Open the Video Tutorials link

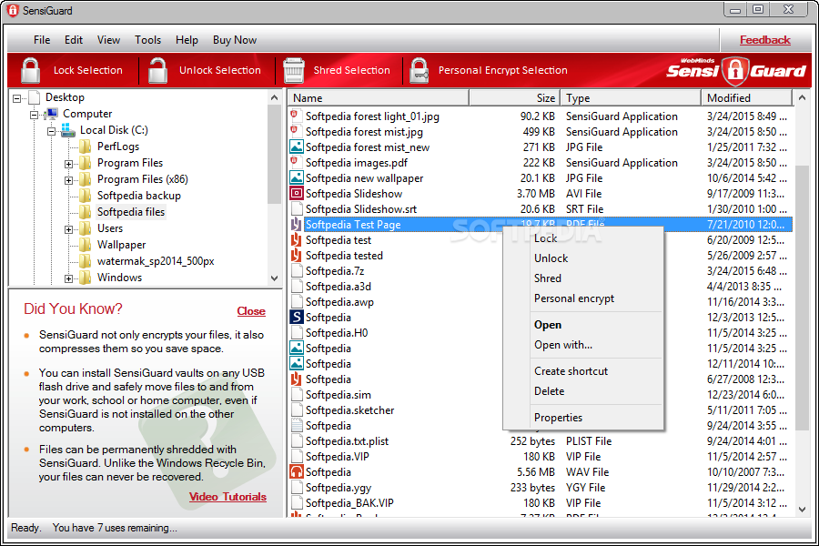pyautogui.click(x=227, y=496)
